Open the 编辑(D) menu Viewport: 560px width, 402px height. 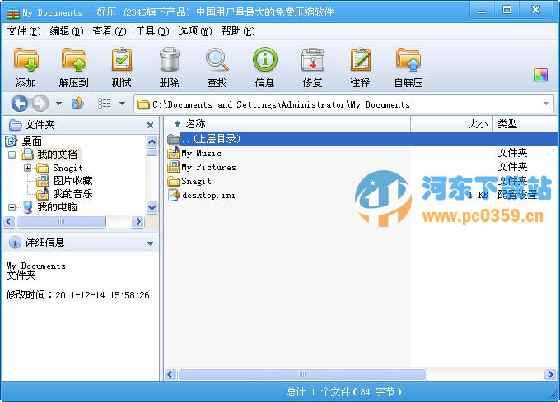click(x=67, y=31)
